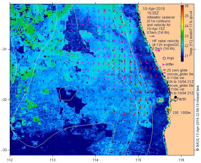Viewport: 201px width, 163px height.
Task: Click the small island outline west of Perth
Action: pos(160,100)
